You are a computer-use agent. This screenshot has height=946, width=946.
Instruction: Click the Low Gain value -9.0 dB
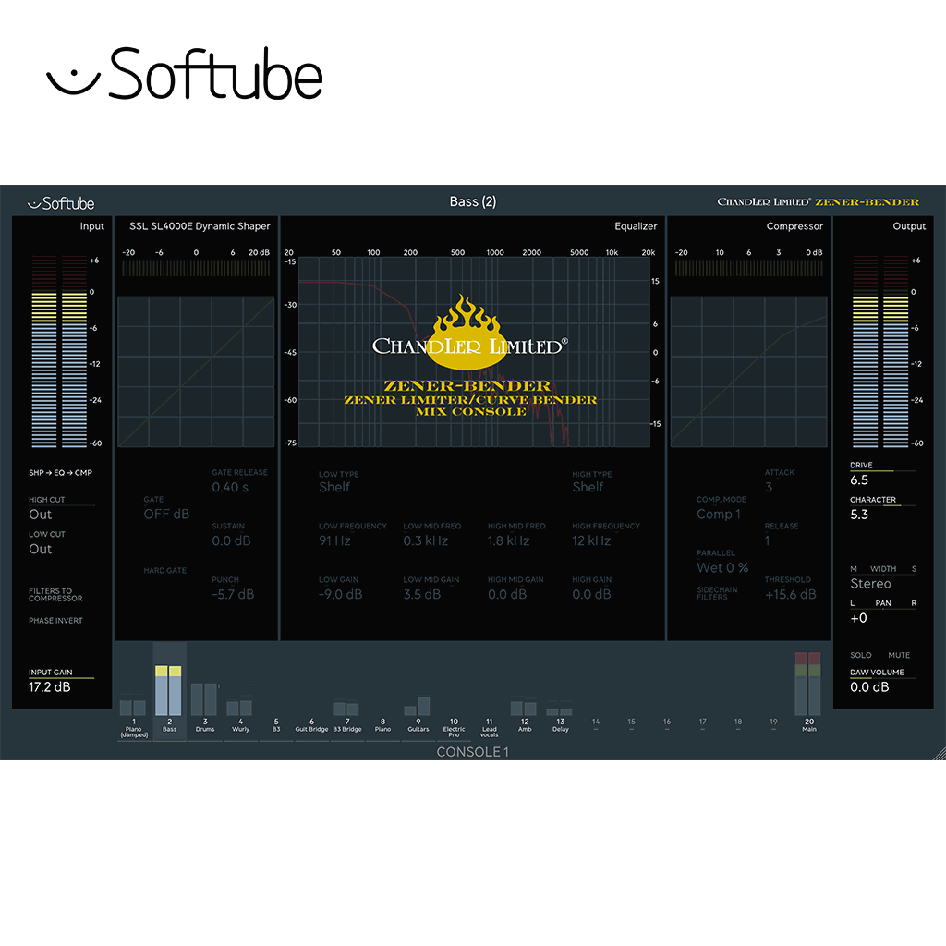coord(341,594)
